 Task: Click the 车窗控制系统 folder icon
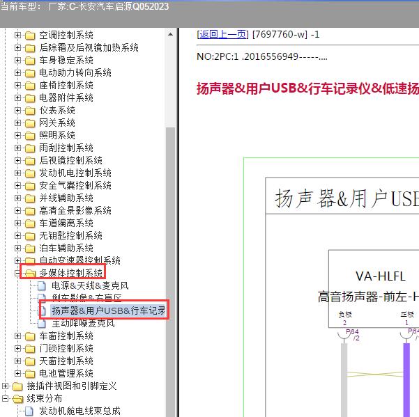click(x=30, y=336)
